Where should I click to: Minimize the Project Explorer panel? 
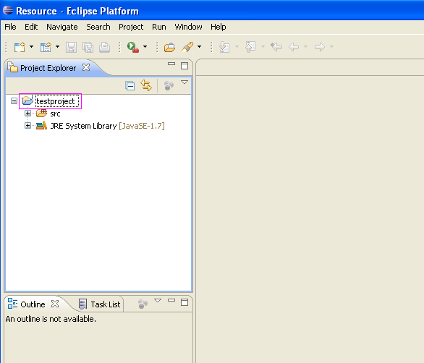(171, 64)
